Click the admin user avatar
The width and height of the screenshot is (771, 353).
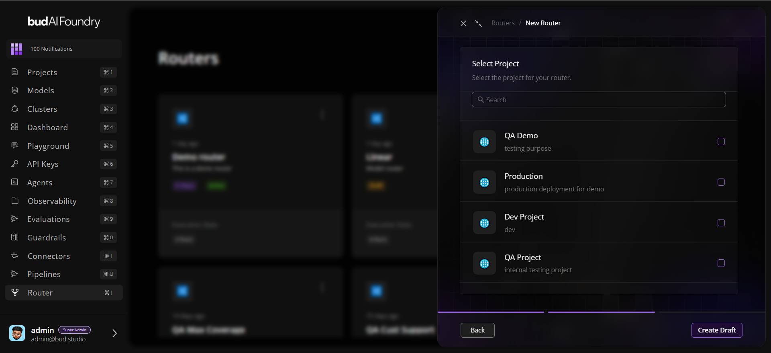point(17,333)
